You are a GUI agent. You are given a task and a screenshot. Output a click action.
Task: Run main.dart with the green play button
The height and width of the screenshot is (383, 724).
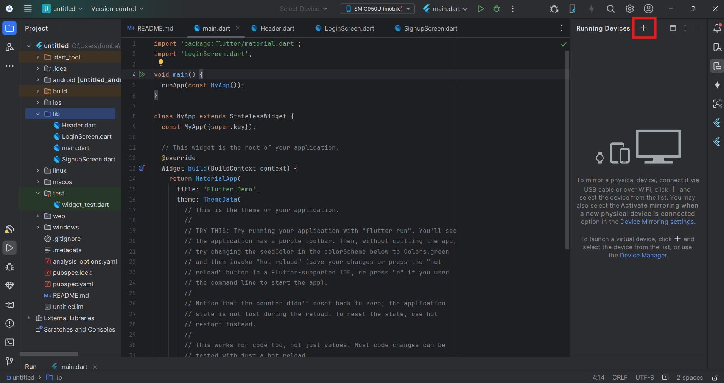(481, 9)
